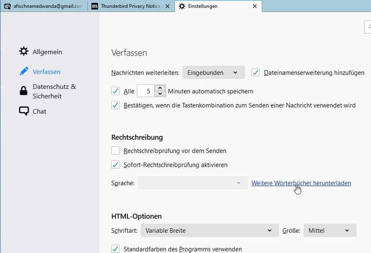
Task: Toggle Dateinamenserweiterung hinzufügen checkbox
Action: click(x=255, y=73)
